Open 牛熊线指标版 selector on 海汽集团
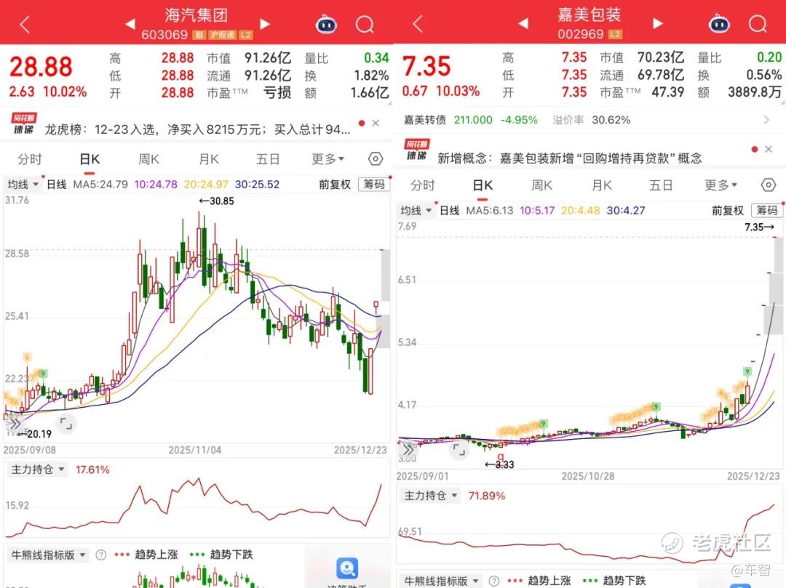The width and height of the screenshot is (786, 588). pyautogui.click(x=48, y=555)
